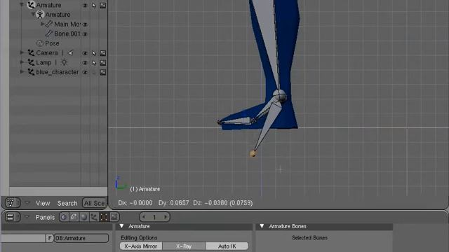Expand the Camera tree item
This screenshot has width=449, height=252.
(22, 52)
